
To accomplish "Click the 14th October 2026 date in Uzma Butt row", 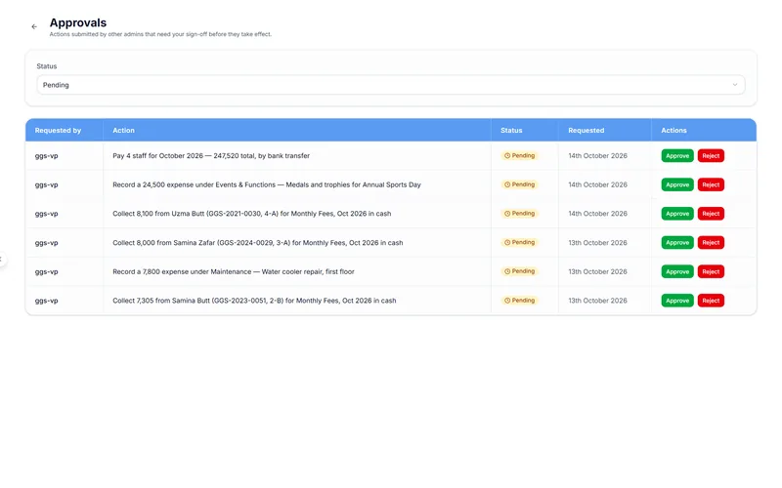I will pos(597,214).
